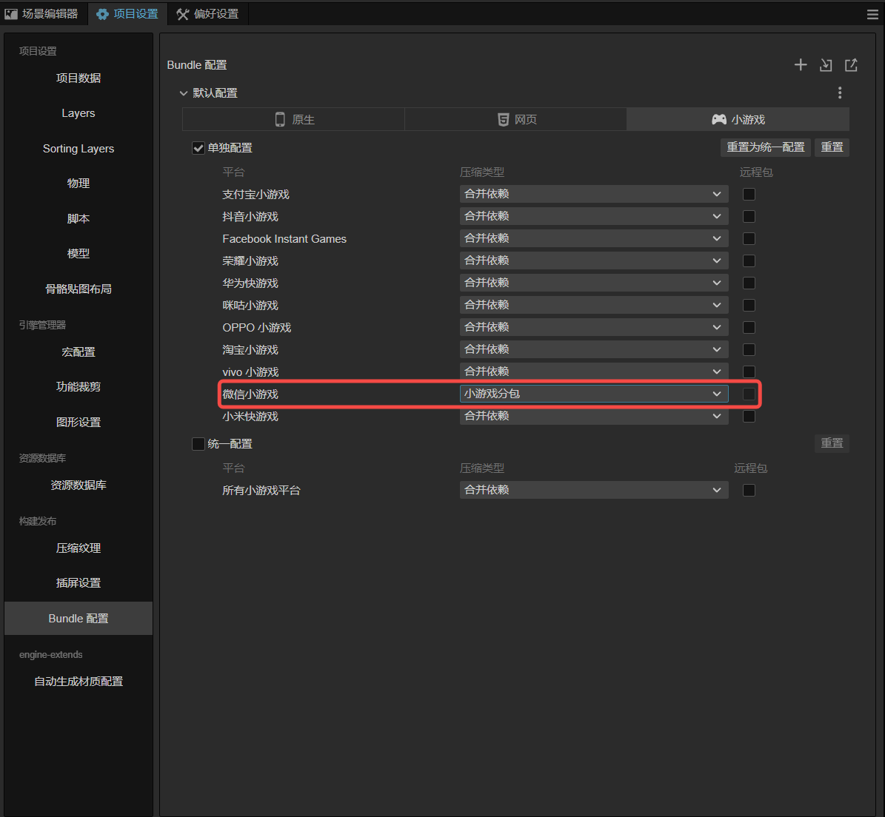Screen dimensions: 885x817
Task: Toggle remote bundle for 小米快游戏
Action: 749,416
